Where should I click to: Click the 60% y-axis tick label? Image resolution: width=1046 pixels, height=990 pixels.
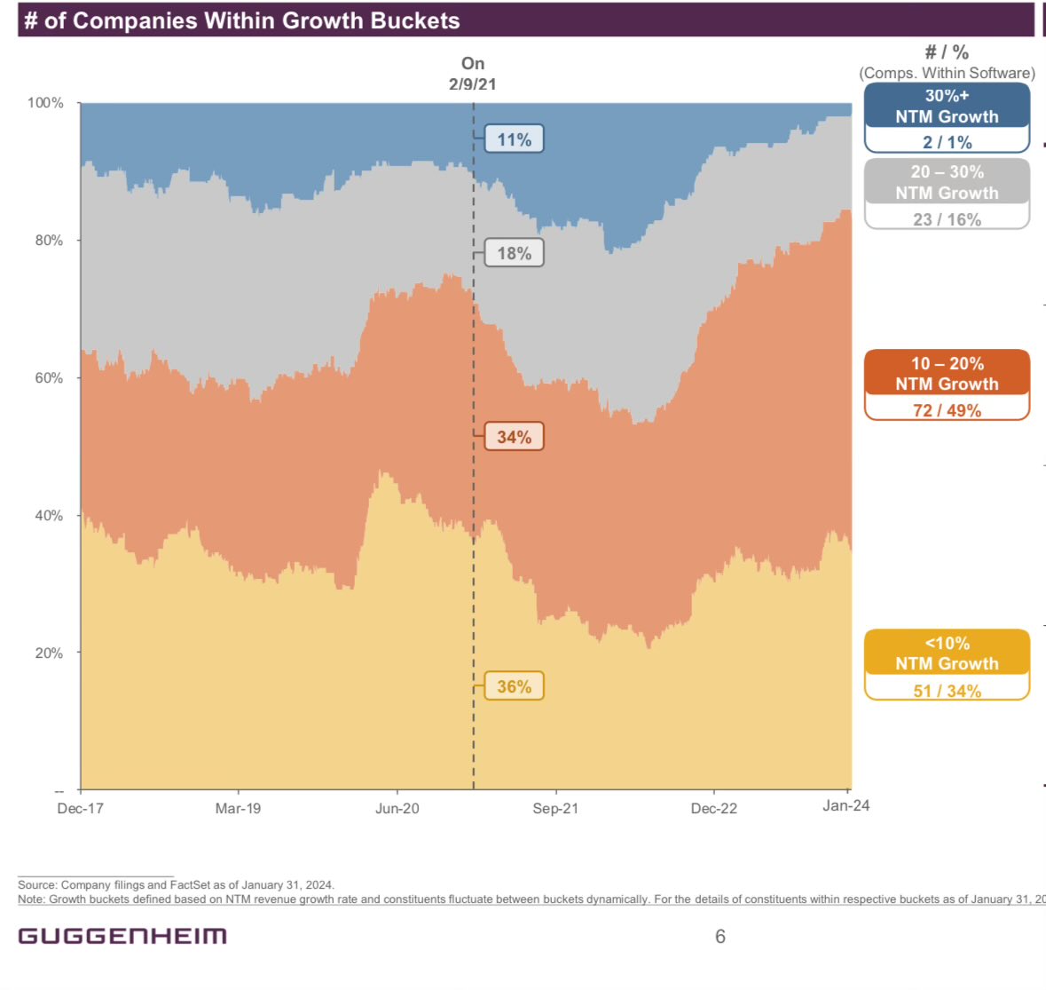(49, 378)
